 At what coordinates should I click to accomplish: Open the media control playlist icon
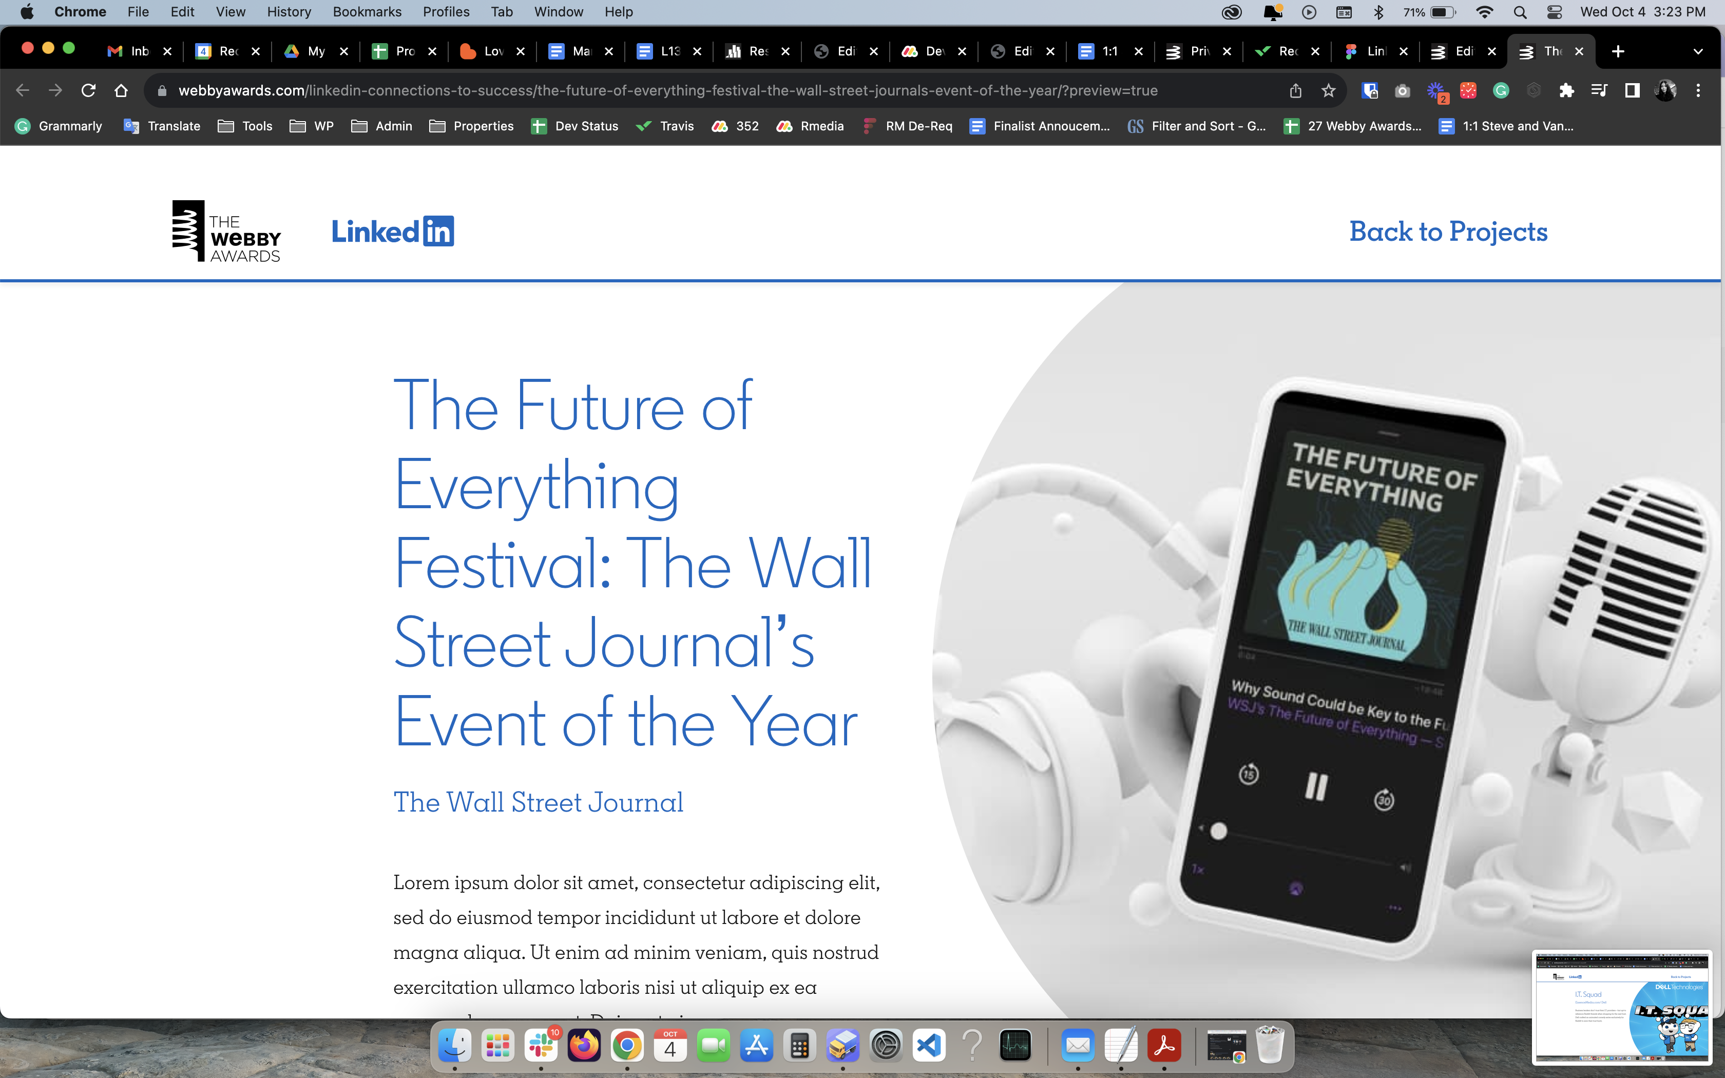[x=1599, y=90]
